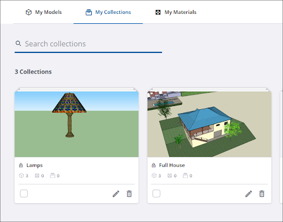This screenshot has height=222, width=283.
Task: Click the lock icon beside Lamps title
Action: [x=21, y=165]
